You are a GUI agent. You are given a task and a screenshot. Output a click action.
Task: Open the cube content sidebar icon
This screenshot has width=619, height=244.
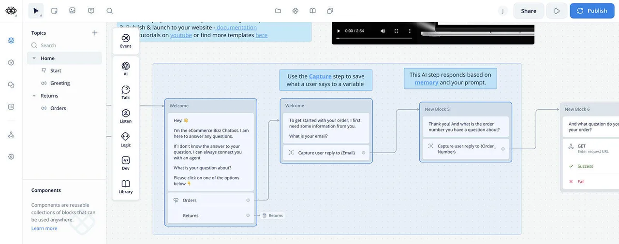pos(11,62)
